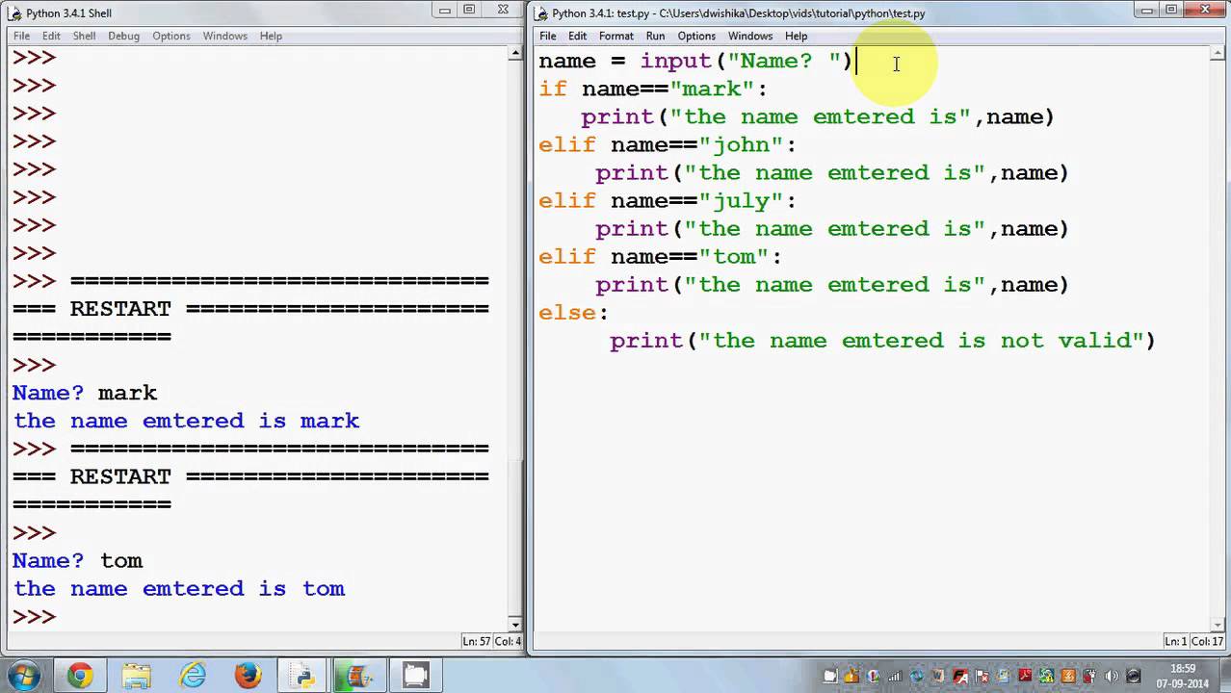Click the orange tray icon beside the plug
1231x693 pixels.
(x=1068, y=676)
